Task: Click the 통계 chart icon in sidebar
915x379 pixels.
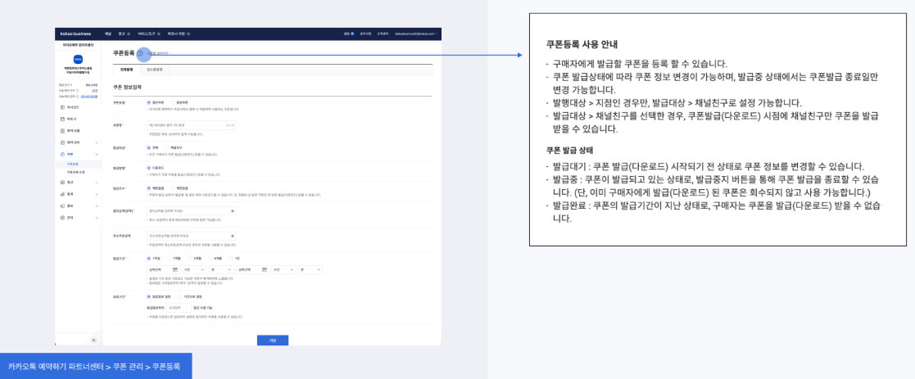Action: [x=64, y=194]
